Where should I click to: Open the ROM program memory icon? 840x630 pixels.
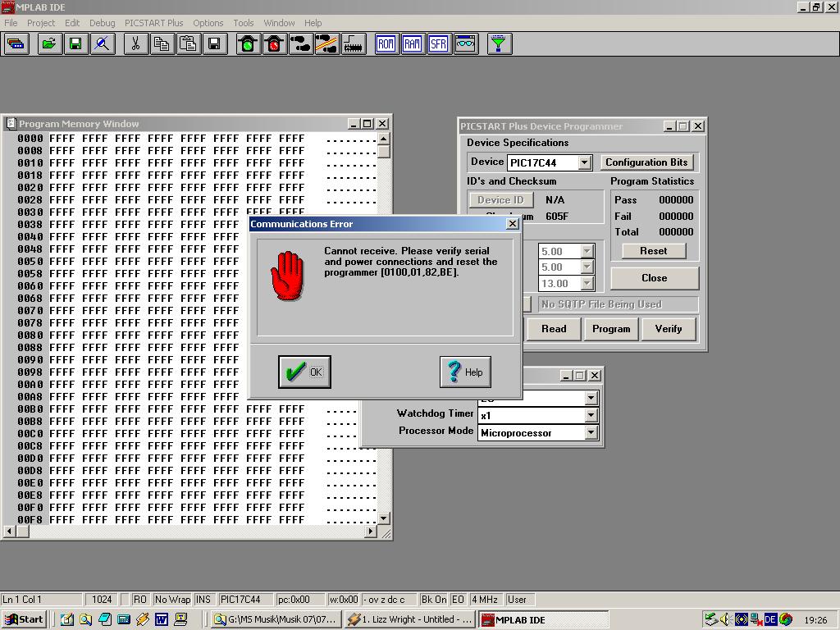click(x=386, y=44)
